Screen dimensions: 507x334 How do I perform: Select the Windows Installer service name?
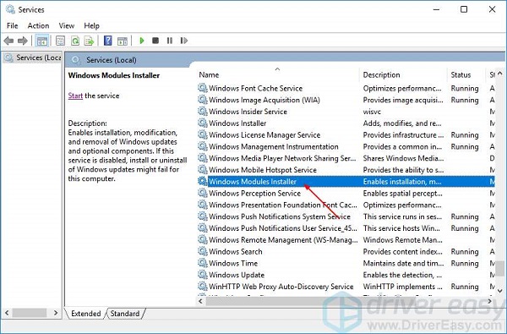point(237,123)
